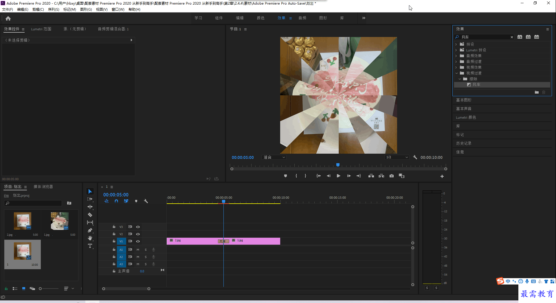This screenshot has width=556, height=303.
Task: Click the Extract button
Action: click(x=381, y=176)
